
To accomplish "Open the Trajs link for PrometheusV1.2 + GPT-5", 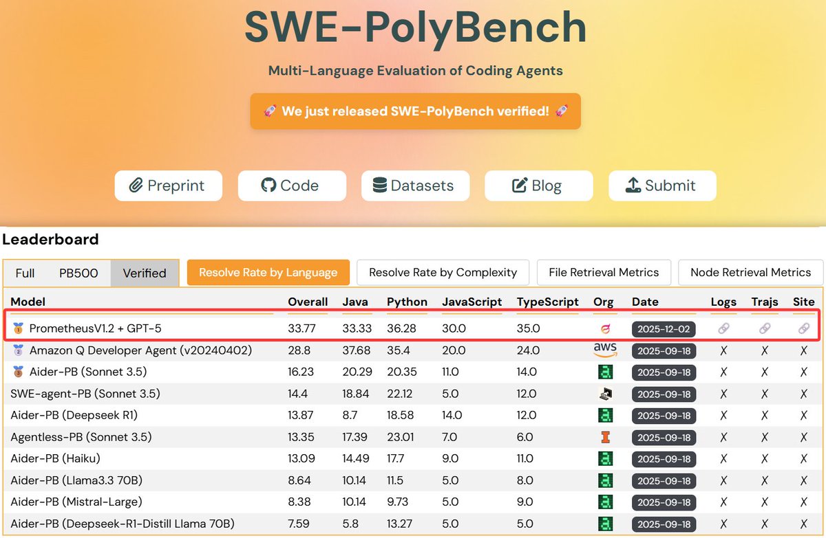I will [x=765, y=329].
